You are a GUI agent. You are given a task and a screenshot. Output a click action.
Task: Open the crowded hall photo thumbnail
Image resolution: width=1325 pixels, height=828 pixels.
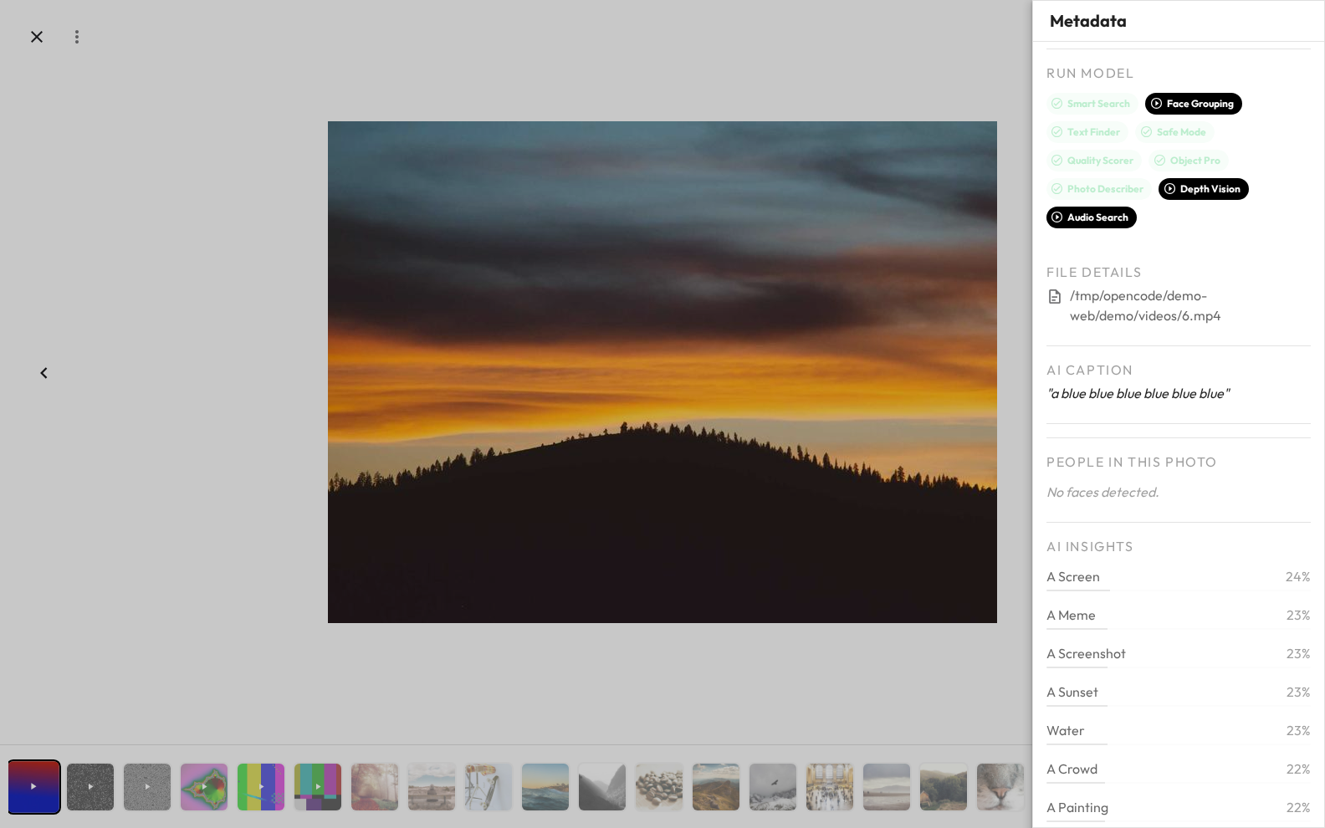830,787
